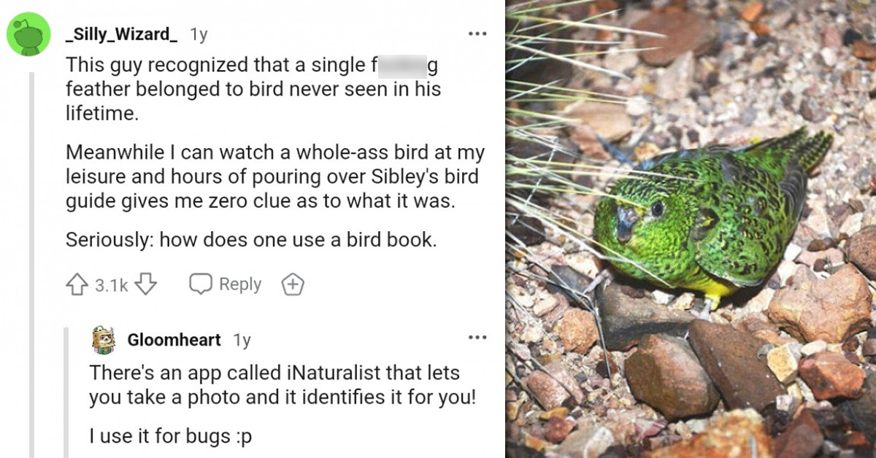Click the 1y timestamp on Gloomheart's reply
The height and width of the screenshot is (458, 876).
click(x=242, y=338)
